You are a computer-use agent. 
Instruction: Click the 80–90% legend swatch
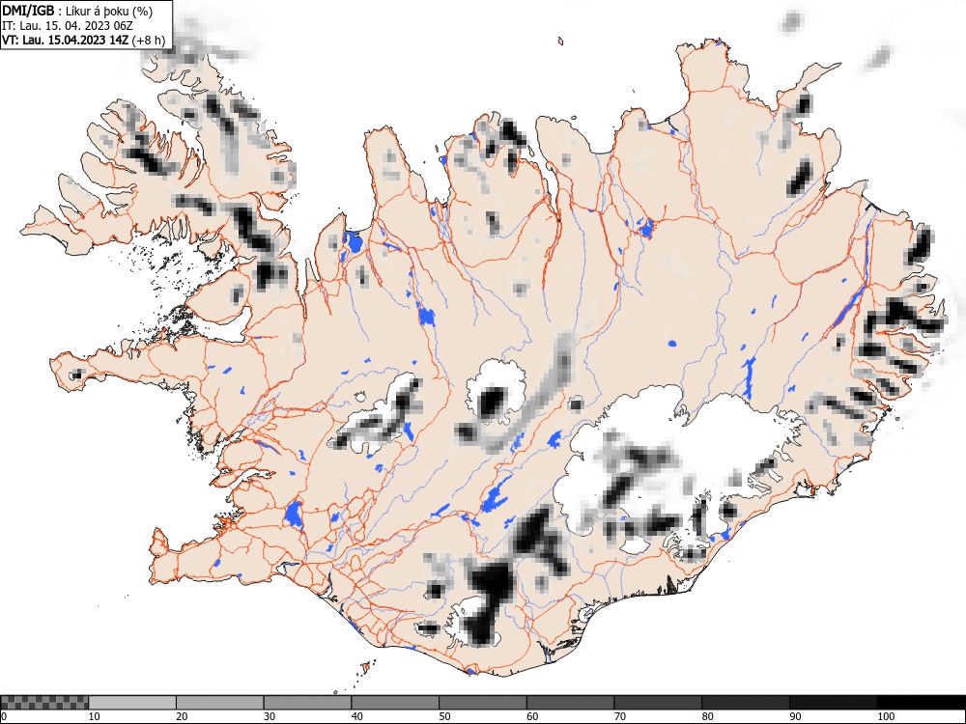(745, 703)
